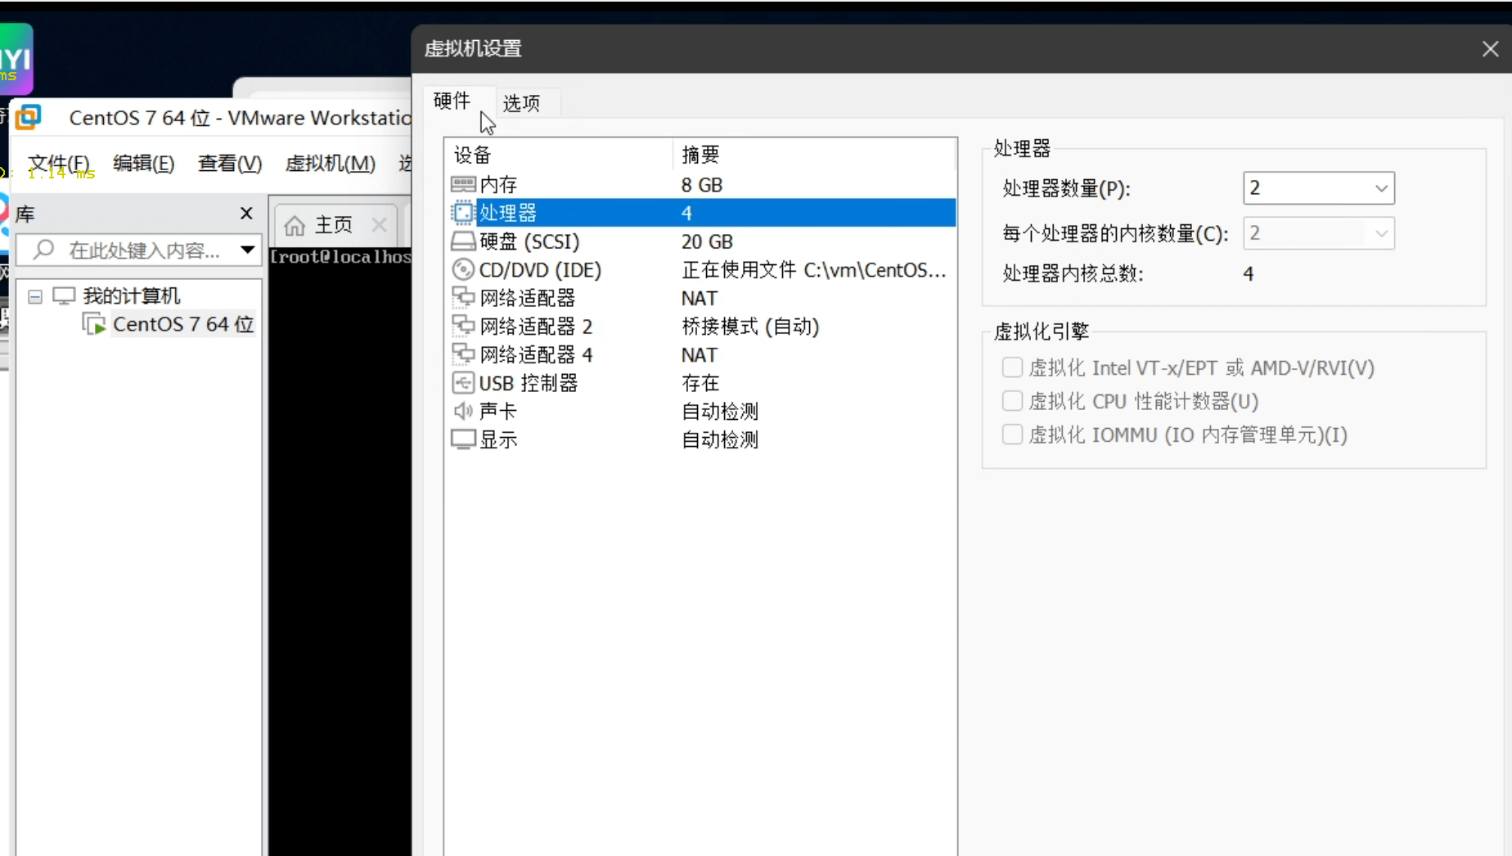The height and width of the screenshot is (856, 1512).
Task: Click the 正在使用文件 C:\vm\CentOS summary
Action: (x=814, y=270)
